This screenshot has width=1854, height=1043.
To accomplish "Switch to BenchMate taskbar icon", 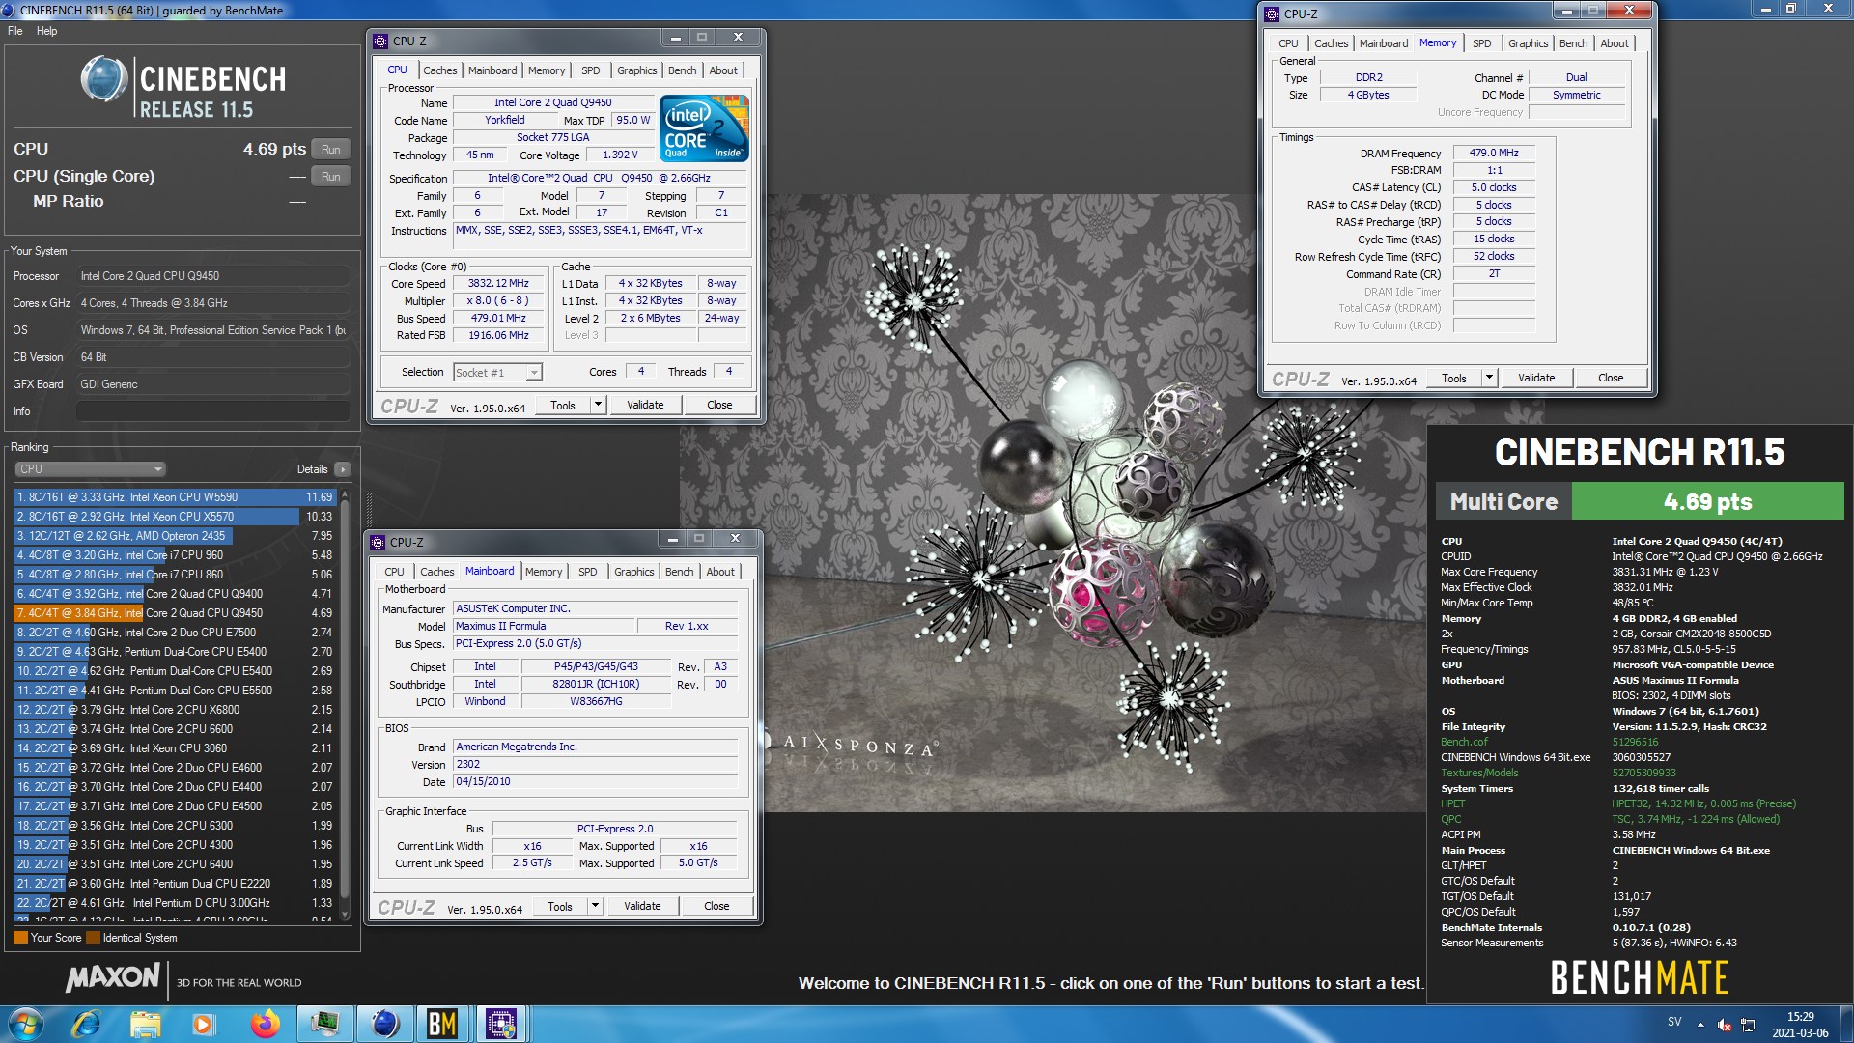I will (442, 1024).
